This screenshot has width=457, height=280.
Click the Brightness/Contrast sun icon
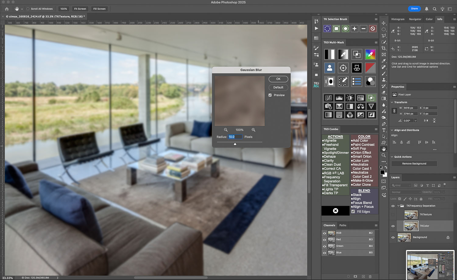click(x=350, y=98)
